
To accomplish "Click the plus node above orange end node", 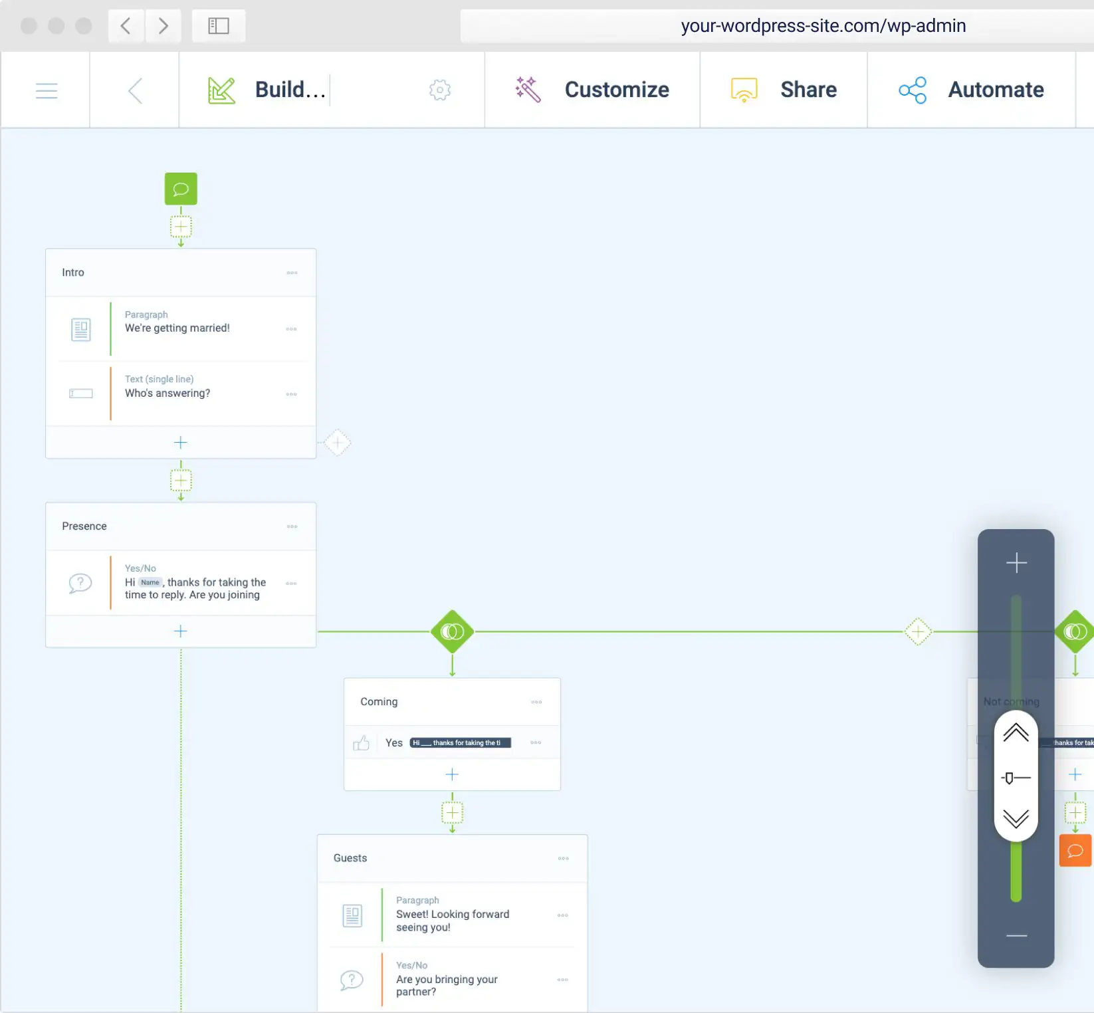I will [1075, 812].
